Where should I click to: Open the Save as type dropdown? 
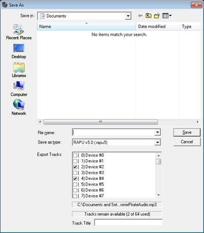(x=158, y=142)
